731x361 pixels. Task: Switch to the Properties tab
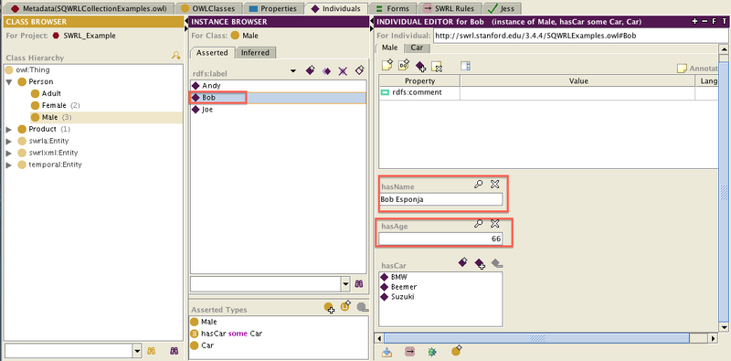(273, 8)
